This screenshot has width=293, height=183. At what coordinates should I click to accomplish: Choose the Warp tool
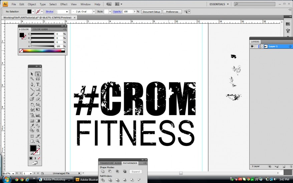coord(32,109)
